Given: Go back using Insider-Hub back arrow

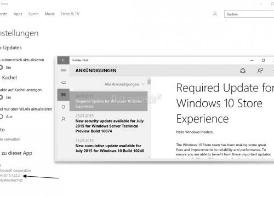Looking at the screenshot, I should [x=63, y=60].
